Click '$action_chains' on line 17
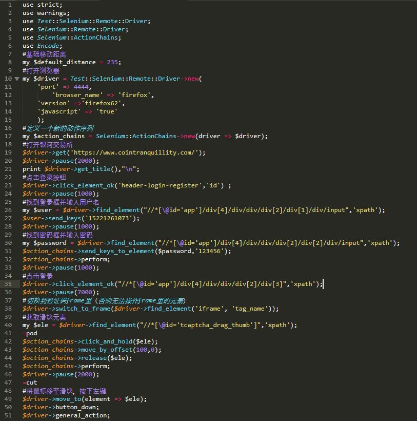Image resolution: width=417 pixels, height=421 pixels. tap(59, 136)
